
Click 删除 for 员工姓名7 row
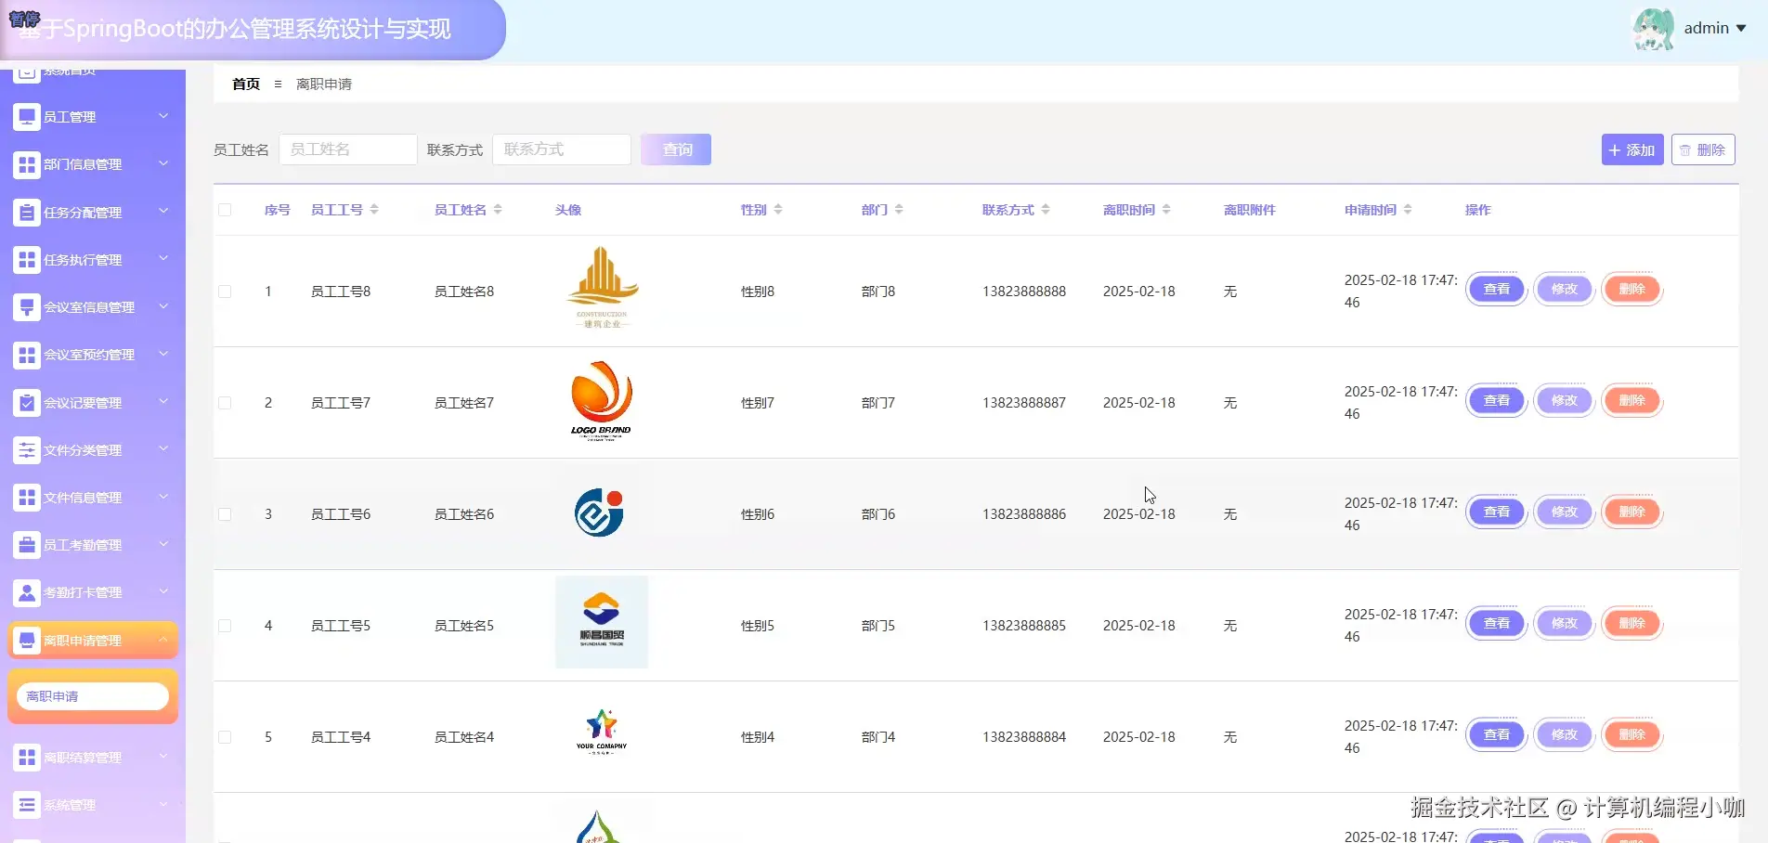click(x=1632, y=401)
